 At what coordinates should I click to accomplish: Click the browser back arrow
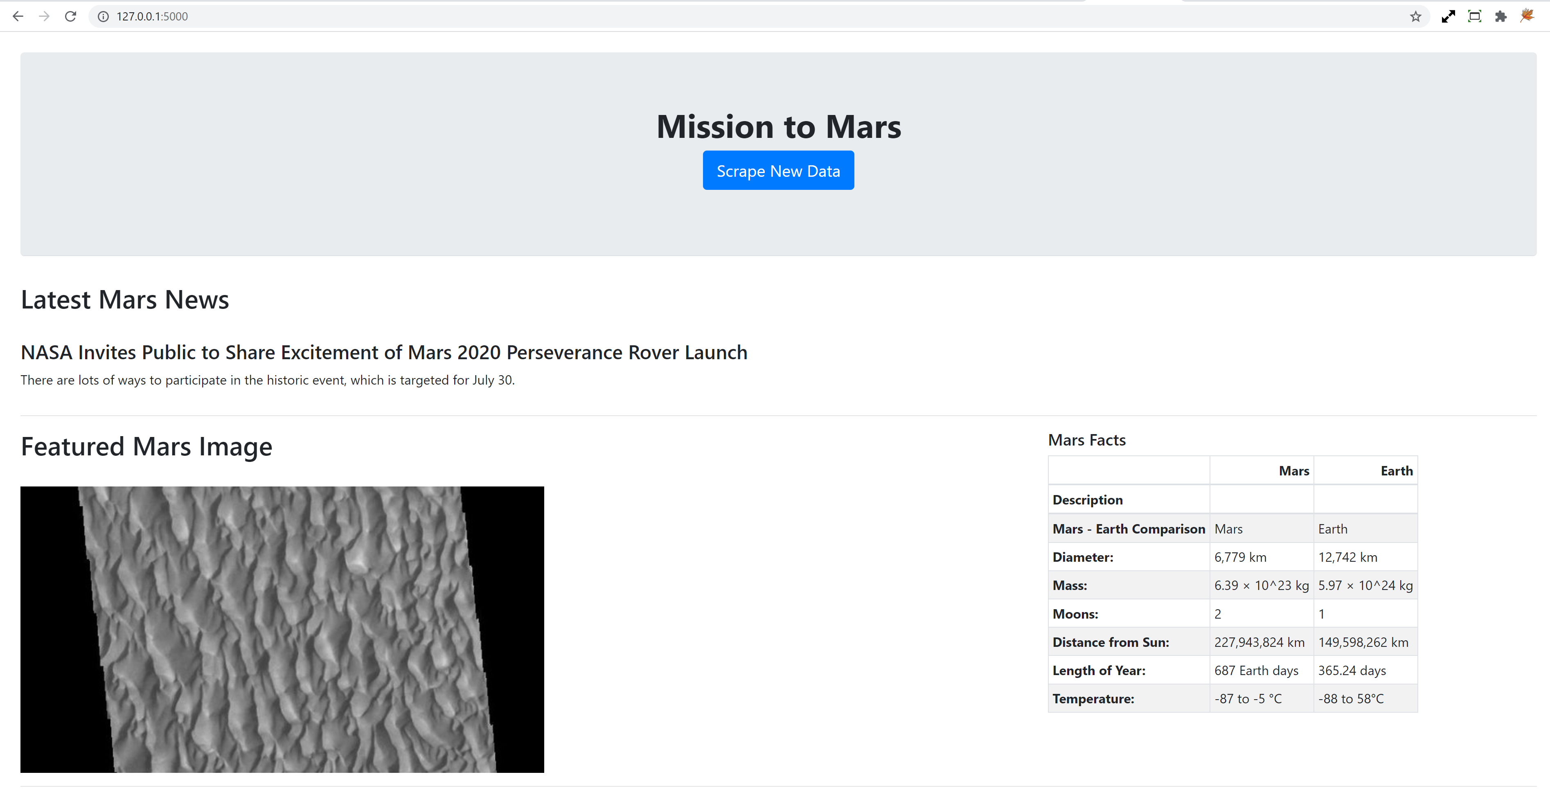click(18, 16)
